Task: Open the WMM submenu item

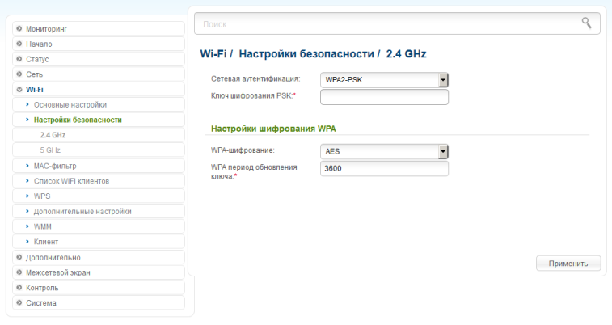Action: pyautogui.click(x=99, y=226)
